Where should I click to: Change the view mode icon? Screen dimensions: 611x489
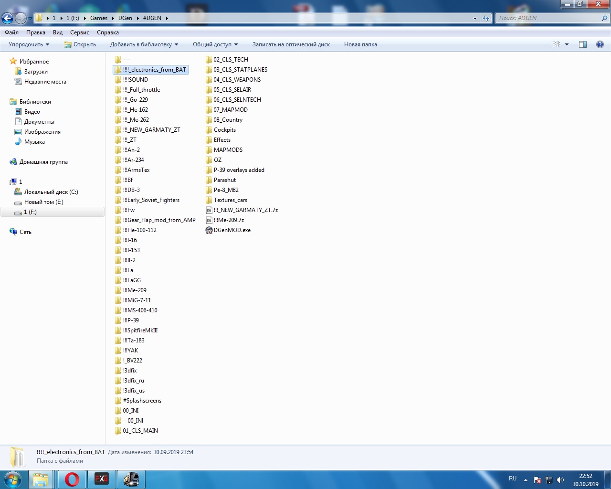[556, 44]
